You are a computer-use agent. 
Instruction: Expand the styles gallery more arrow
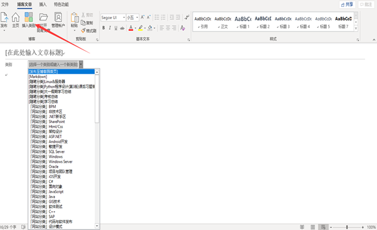pyautogui.click(x=356, y=28)
